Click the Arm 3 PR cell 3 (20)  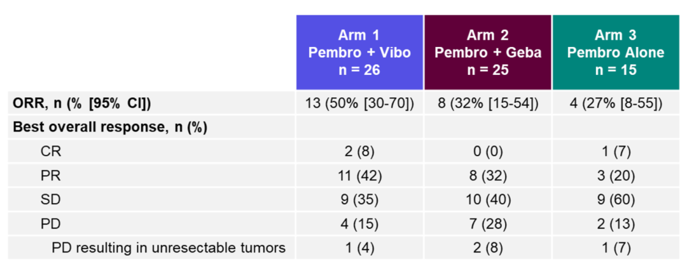coord(615,175)
